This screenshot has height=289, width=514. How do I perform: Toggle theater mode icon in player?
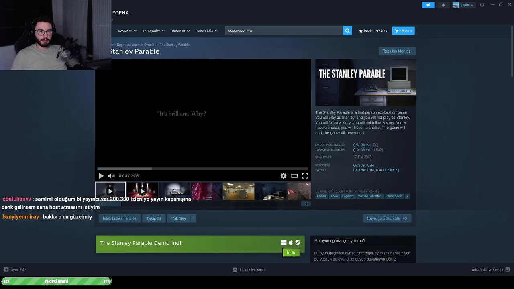click(294, 176)
